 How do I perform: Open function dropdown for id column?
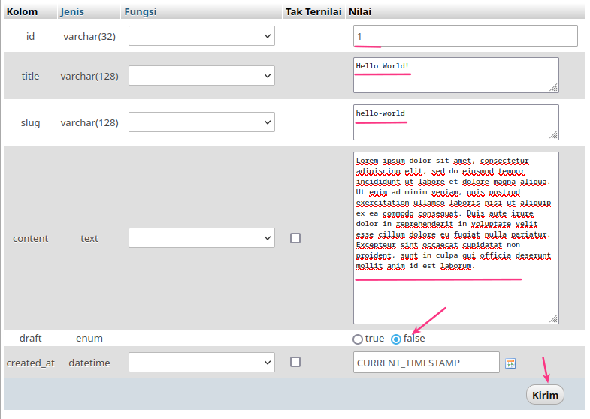click(201, 36)
